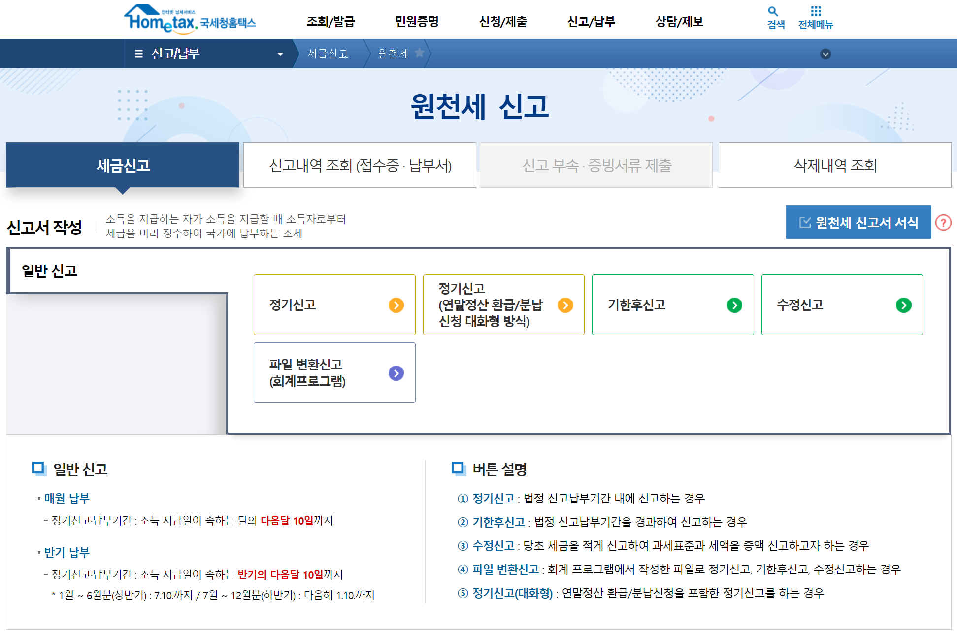
Task: Expand the round chevron in the breadcrumb bar
Action: (x=825, y=54)
